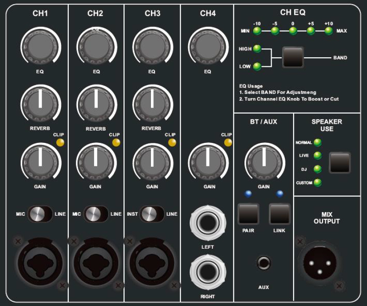Click the CH1 GAIN knob
Image resolution: width=367 pixels, height=306 pixels.
coord(41,162)
